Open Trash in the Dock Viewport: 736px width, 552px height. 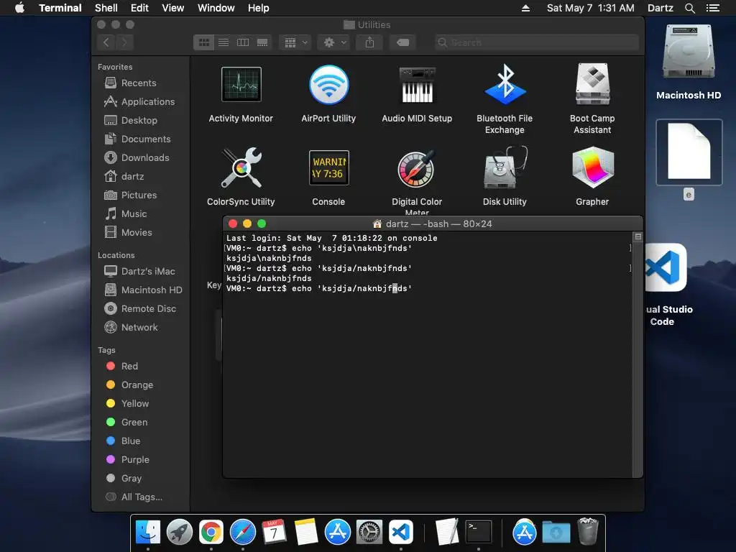(x=588, y=531)
